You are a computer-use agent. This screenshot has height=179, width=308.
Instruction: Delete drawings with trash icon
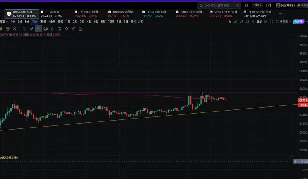[x=80, y=29]
